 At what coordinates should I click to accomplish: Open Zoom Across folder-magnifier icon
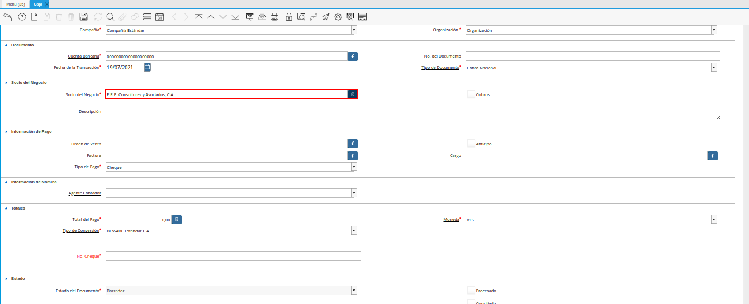point(301,17)
